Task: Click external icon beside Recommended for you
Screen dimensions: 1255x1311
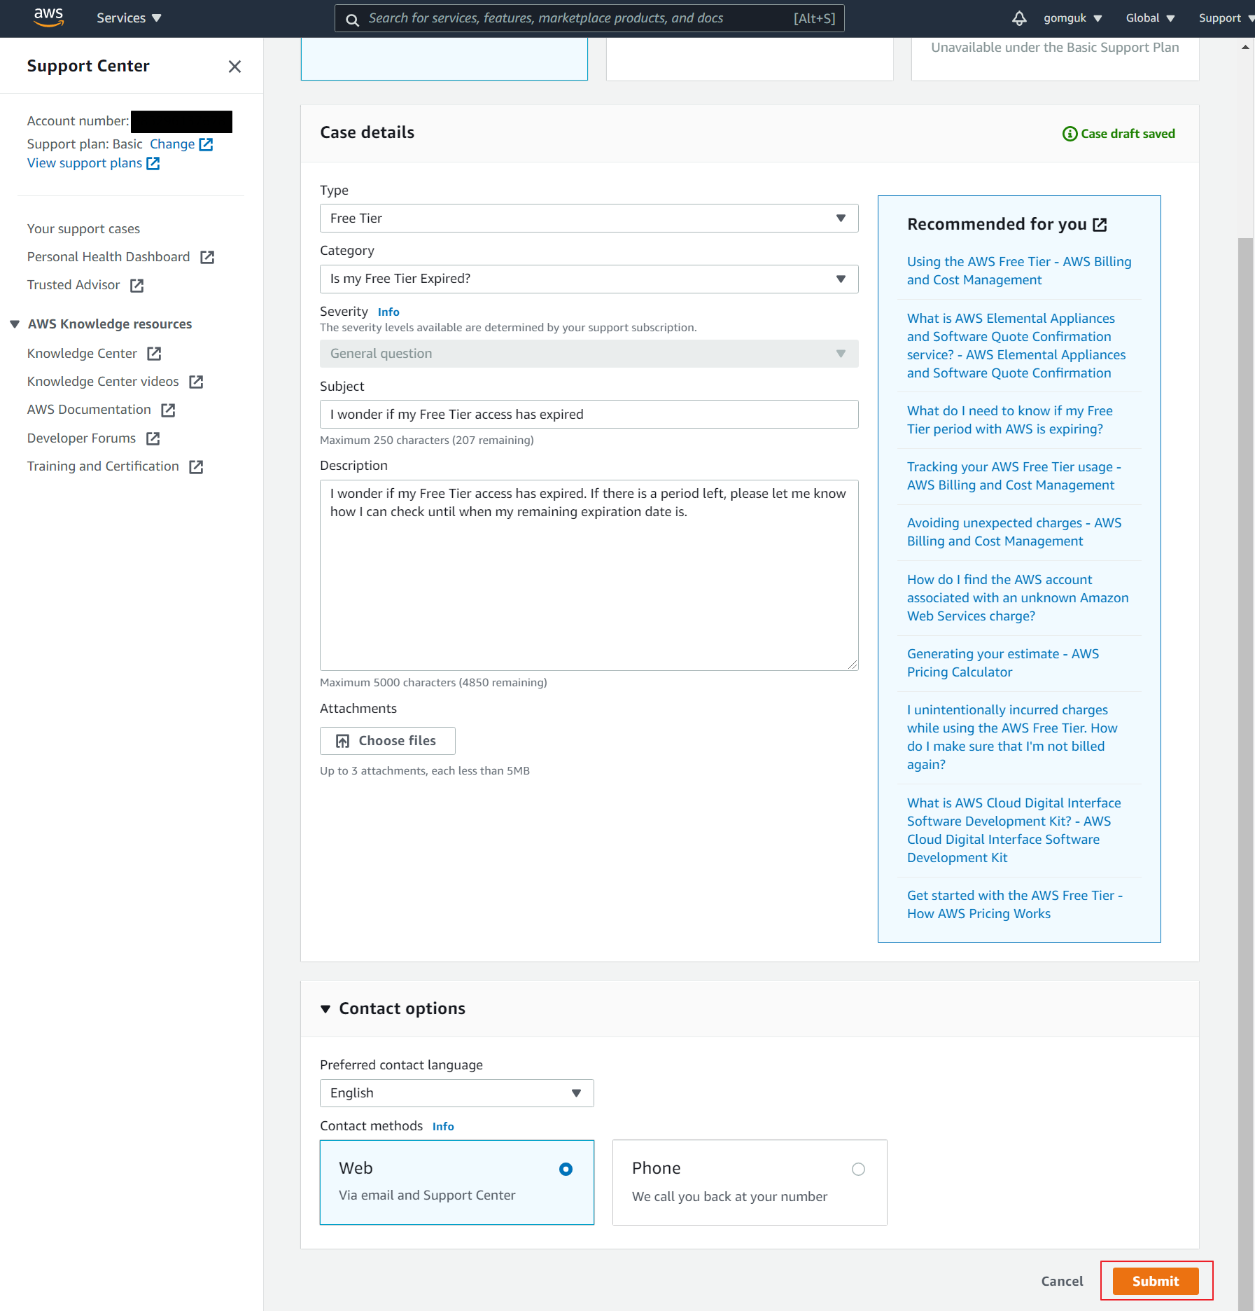Action: pos(1100,225)
